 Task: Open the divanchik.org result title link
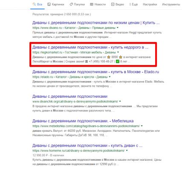(x=70, y=96)
